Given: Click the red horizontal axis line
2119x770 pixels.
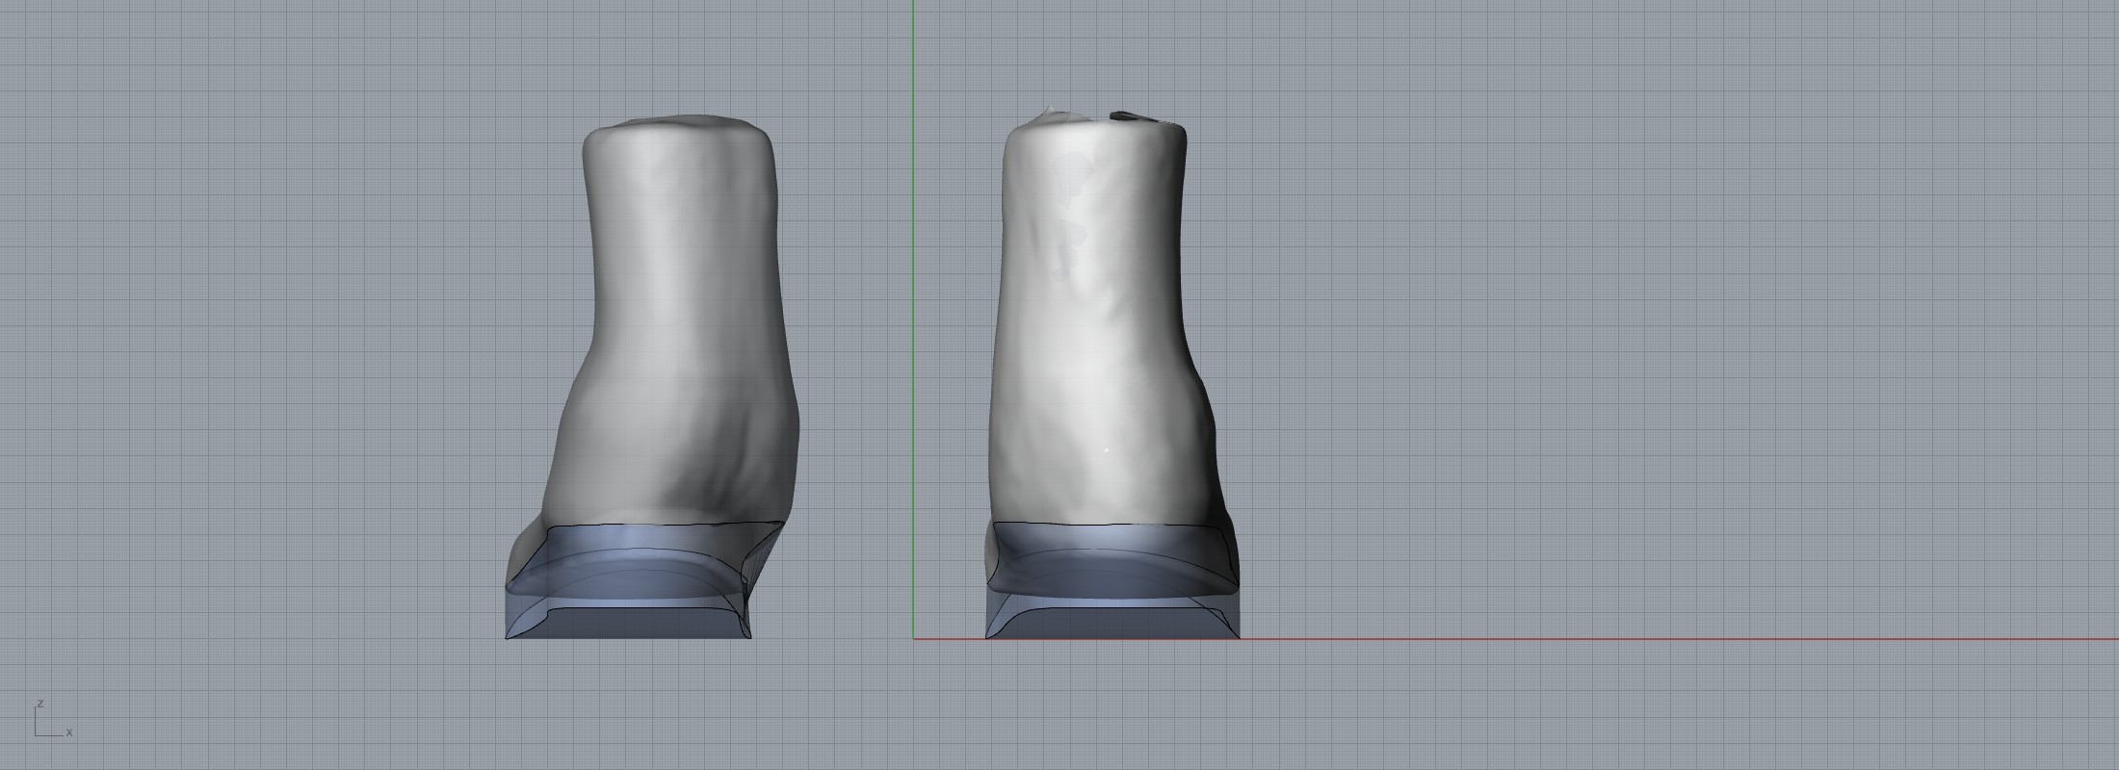Looking at the screenshot, I should pos(1637,637).
